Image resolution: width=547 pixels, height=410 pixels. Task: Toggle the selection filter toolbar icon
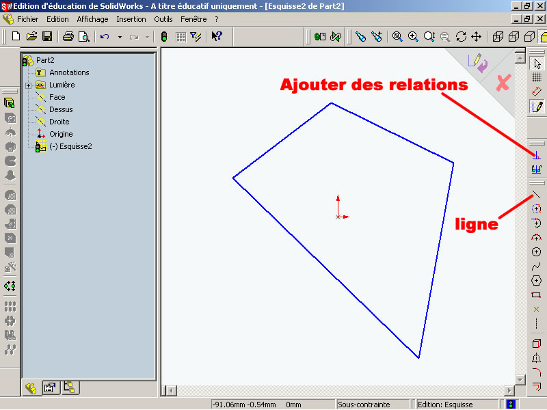(196, 36)
